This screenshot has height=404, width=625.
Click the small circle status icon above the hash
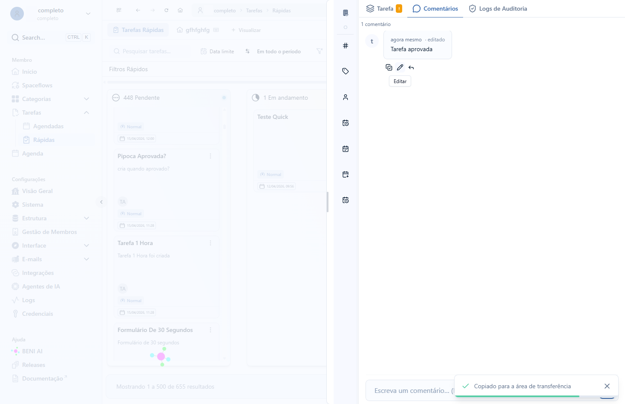(346, 27)
